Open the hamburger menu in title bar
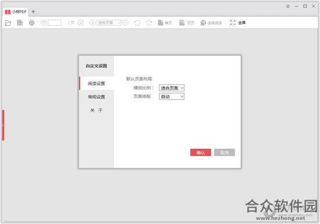 click(x=288, y=6)
